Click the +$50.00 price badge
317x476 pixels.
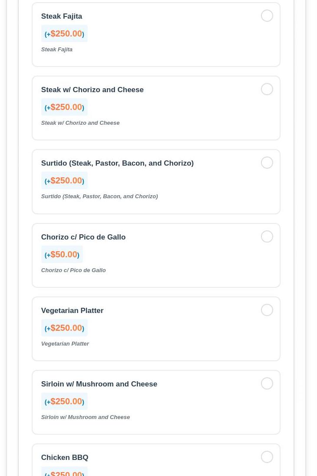[62, 255]
